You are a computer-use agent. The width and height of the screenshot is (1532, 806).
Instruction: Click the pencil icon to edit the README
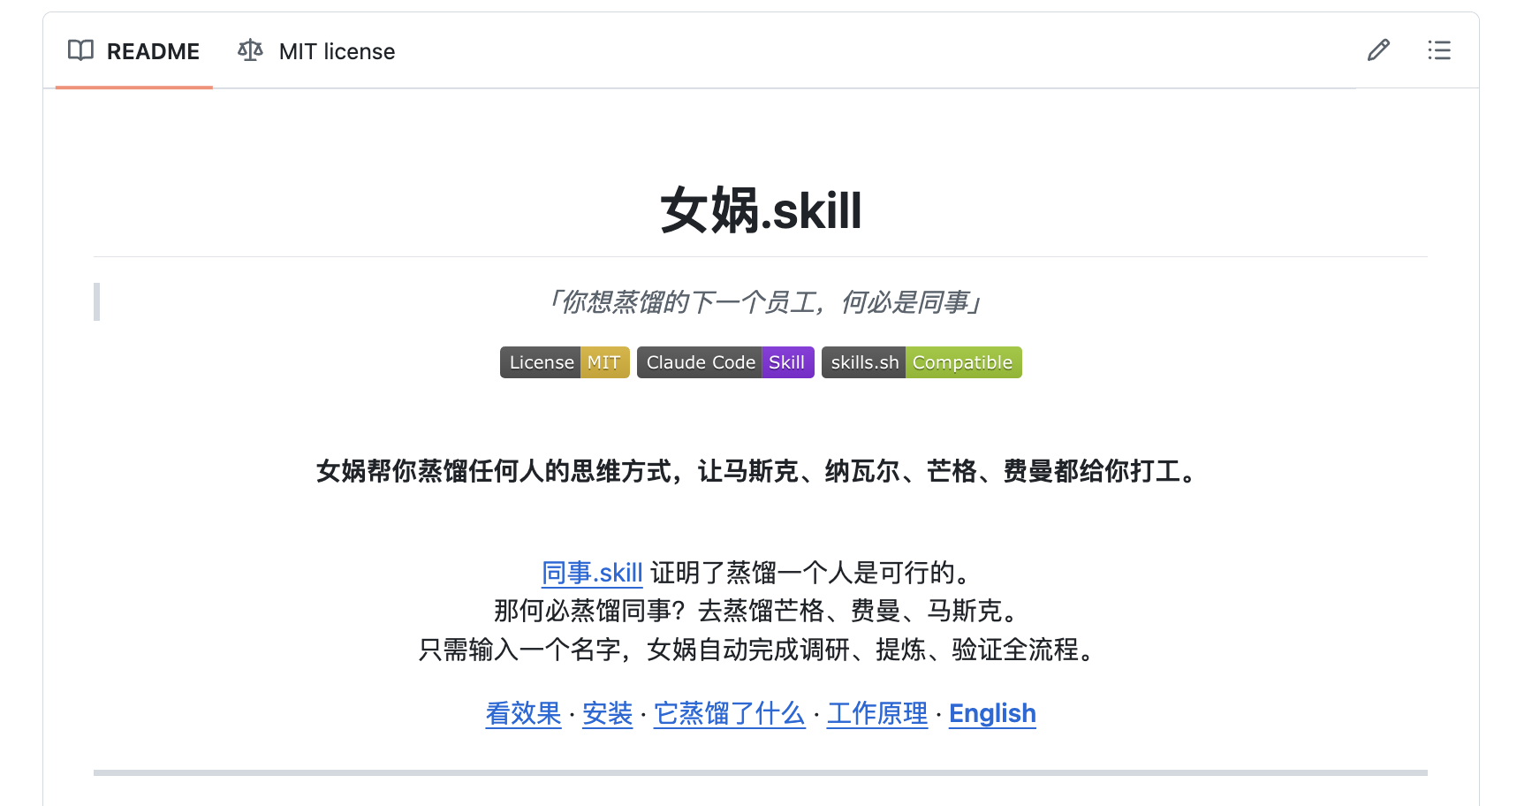[x=1378, y=50]
